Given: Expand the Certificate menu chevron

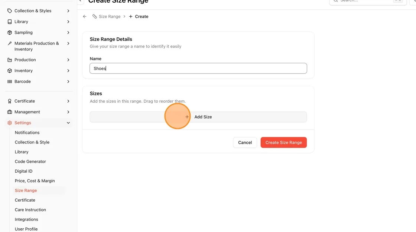Looking at the screenshot, I should point(68,101).
